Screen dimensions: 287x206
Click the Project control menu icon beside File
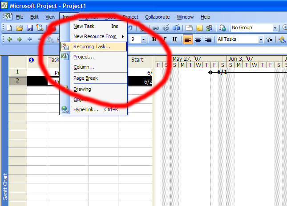click(8, 17)
